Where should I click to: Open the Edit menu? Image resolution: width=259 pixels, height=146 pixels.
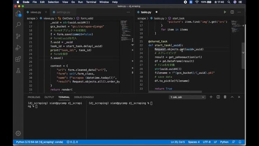(x=42, y=2)
